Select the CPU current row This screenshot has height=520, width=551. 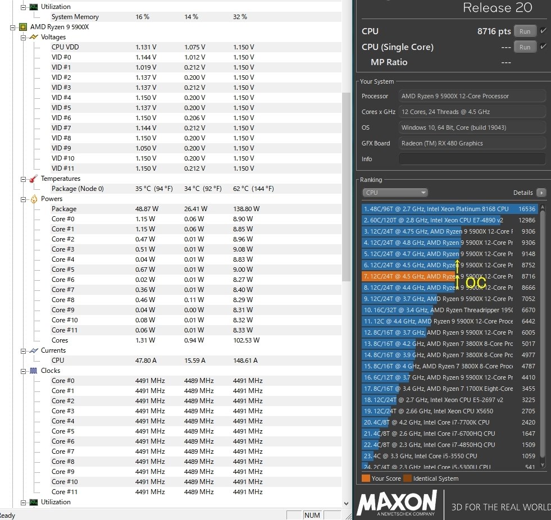coord(196,361)
